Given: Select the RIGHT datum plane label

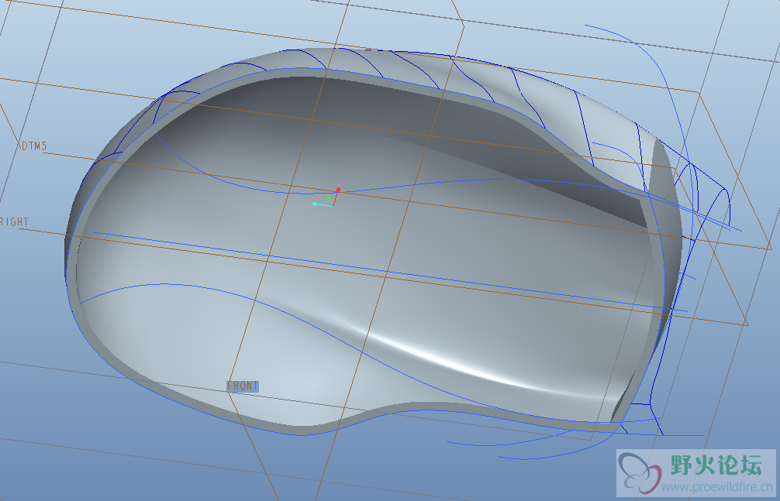Looking at the screenshot, I should click(15, 222).
